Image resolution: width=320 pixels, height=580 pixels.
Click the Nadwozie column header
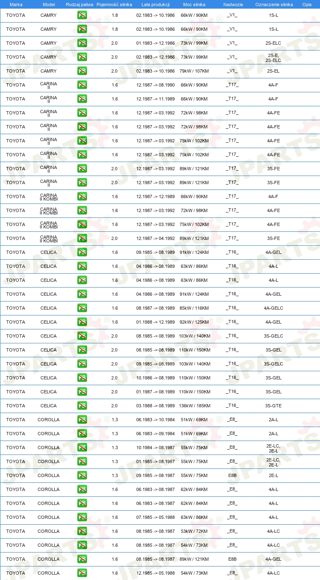click(x=233, y=5)
